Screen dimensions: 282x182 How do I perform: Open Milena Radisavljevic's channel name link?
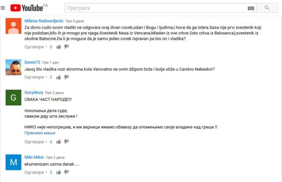click(x=44, y=21)
